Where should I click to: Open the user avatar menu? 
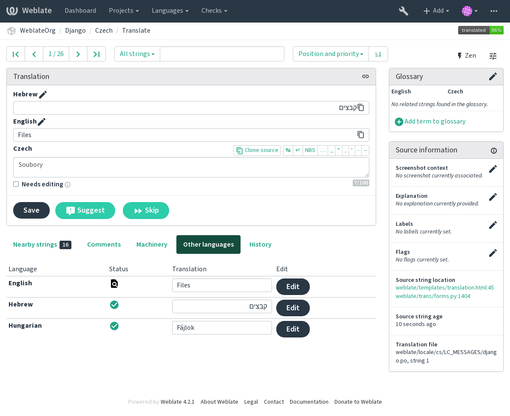(470, 11)
